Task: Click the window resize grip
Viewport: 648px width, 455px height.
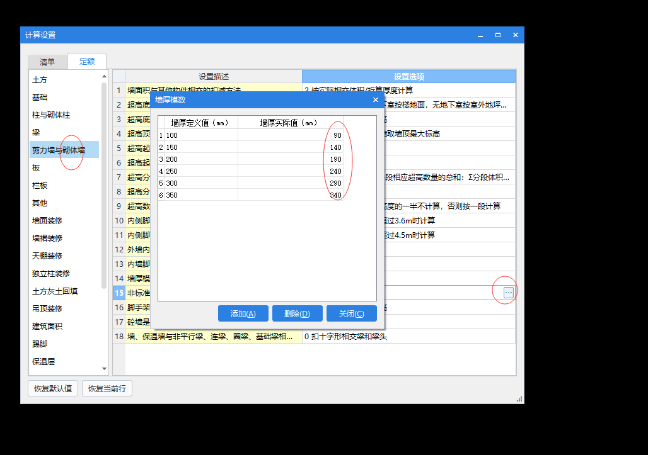Action: pyautogui.click(x=520, y=400)
